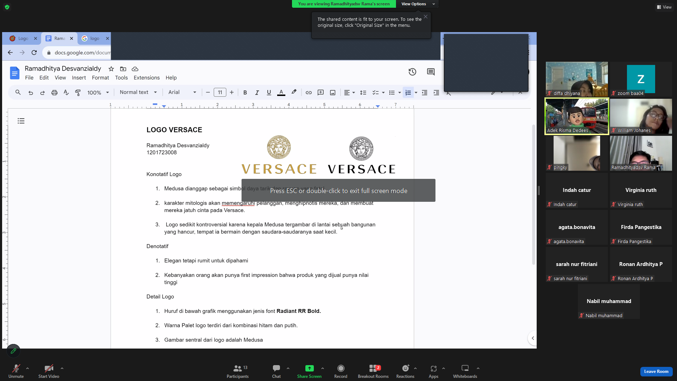
Task: Expand the View Options dropdown
Action: click(x=417, y=4)
